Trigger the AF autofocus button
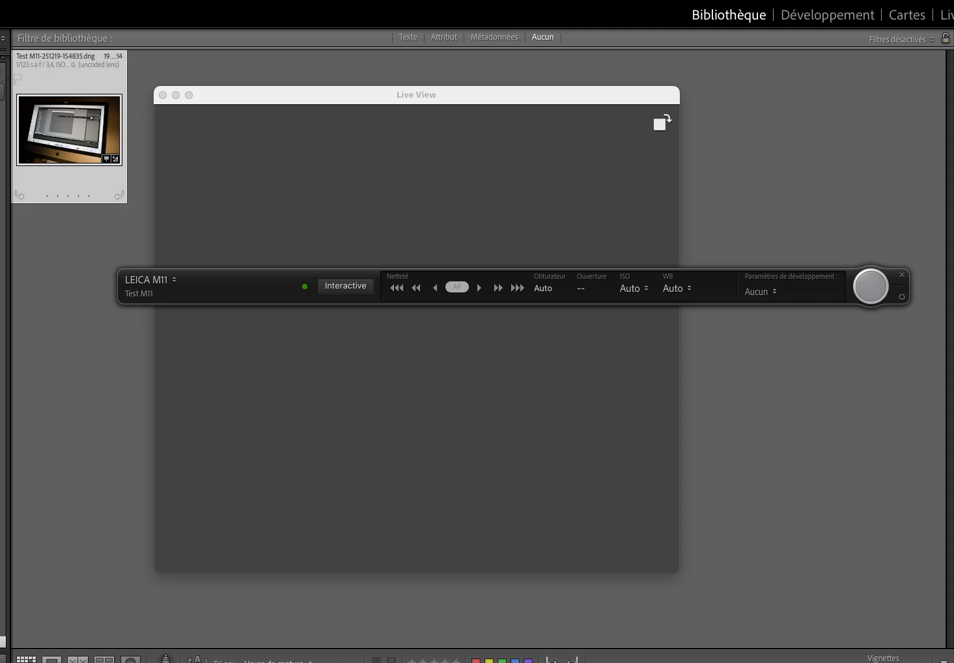The width and height of the screenshot is (954, 663). point(457,287)
